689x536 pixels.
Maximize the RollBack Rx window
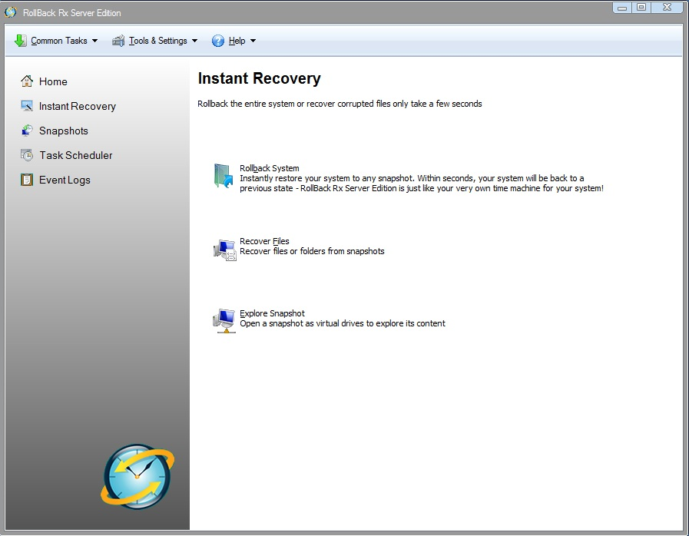[x=641, y=8]
